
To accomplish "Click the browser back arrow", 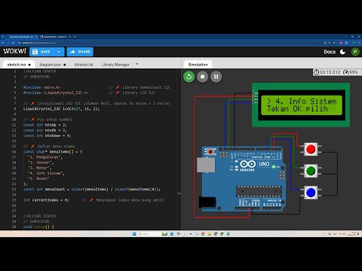I will 3,43.
